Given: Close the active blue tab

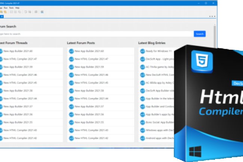Looking at the screenshot, I should coord(1,16).
